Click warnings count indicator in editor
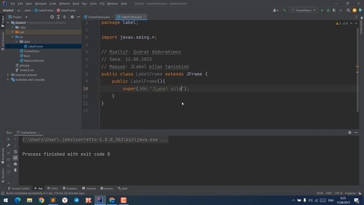364x205 pixels. (338, 23)
